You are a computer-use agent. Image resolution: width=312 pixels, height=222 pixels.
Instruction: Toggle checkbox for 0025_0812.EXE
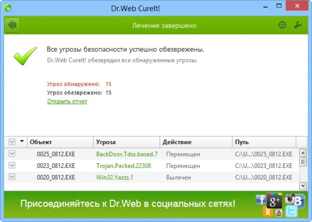[12, 154]
